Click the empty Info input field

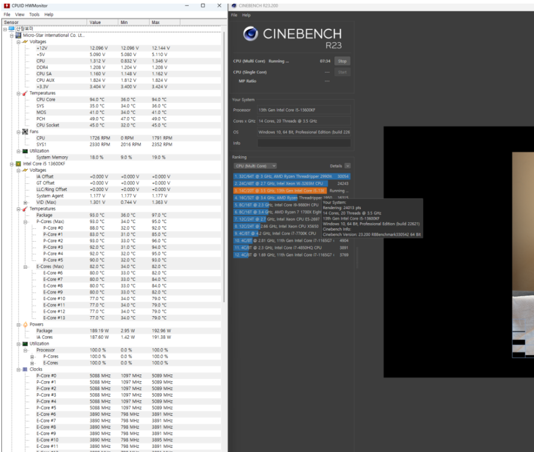click(x=304, y=143)
